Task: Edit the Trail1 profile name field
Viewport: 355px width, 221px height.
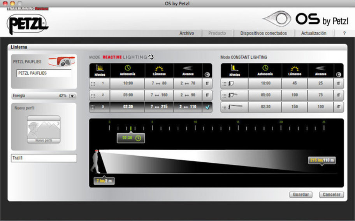Action: pyautogui.click(x=44, y=158)
